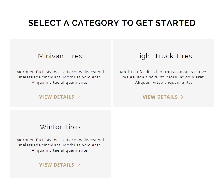Click the arrow icon beside Minivan View Details

[x=79, y=97]
